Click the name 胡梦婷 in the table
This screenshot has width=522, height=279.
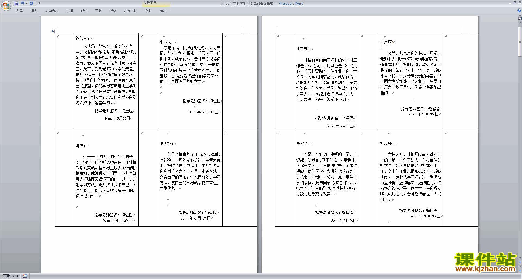pyautogui.click(x=386, y=143)
